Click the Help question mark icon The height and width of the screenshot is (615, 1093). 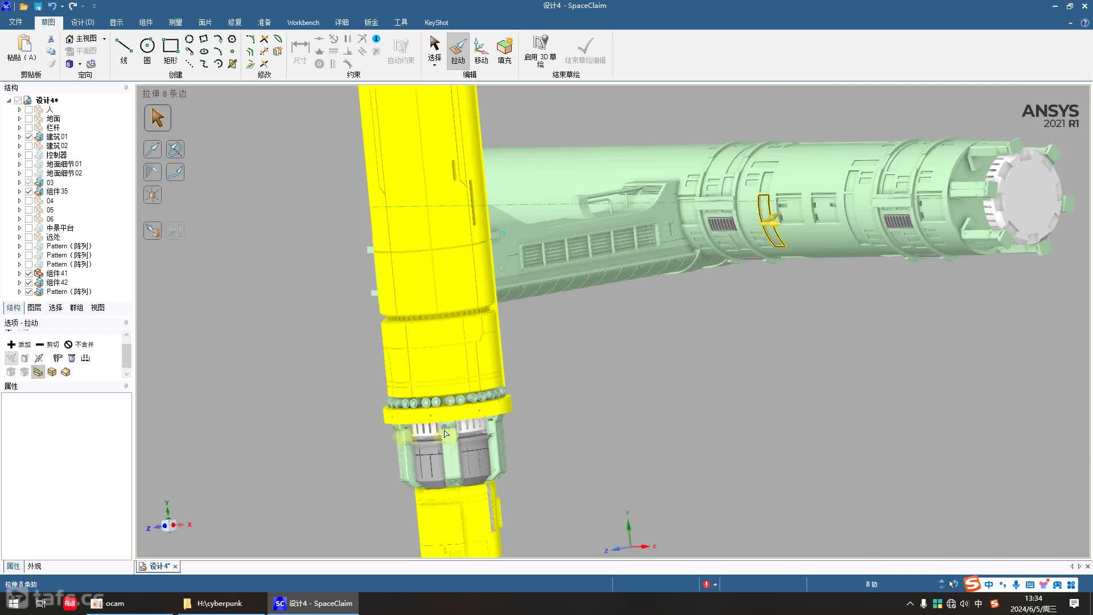coord(1084,23)
